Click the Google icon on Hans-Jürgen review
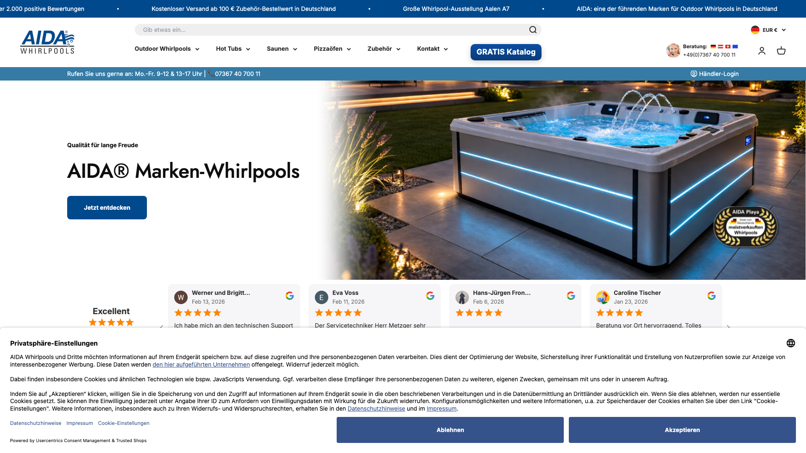Image resolution: width=806 pixels, height=453 pixels. tap(571, 296)
